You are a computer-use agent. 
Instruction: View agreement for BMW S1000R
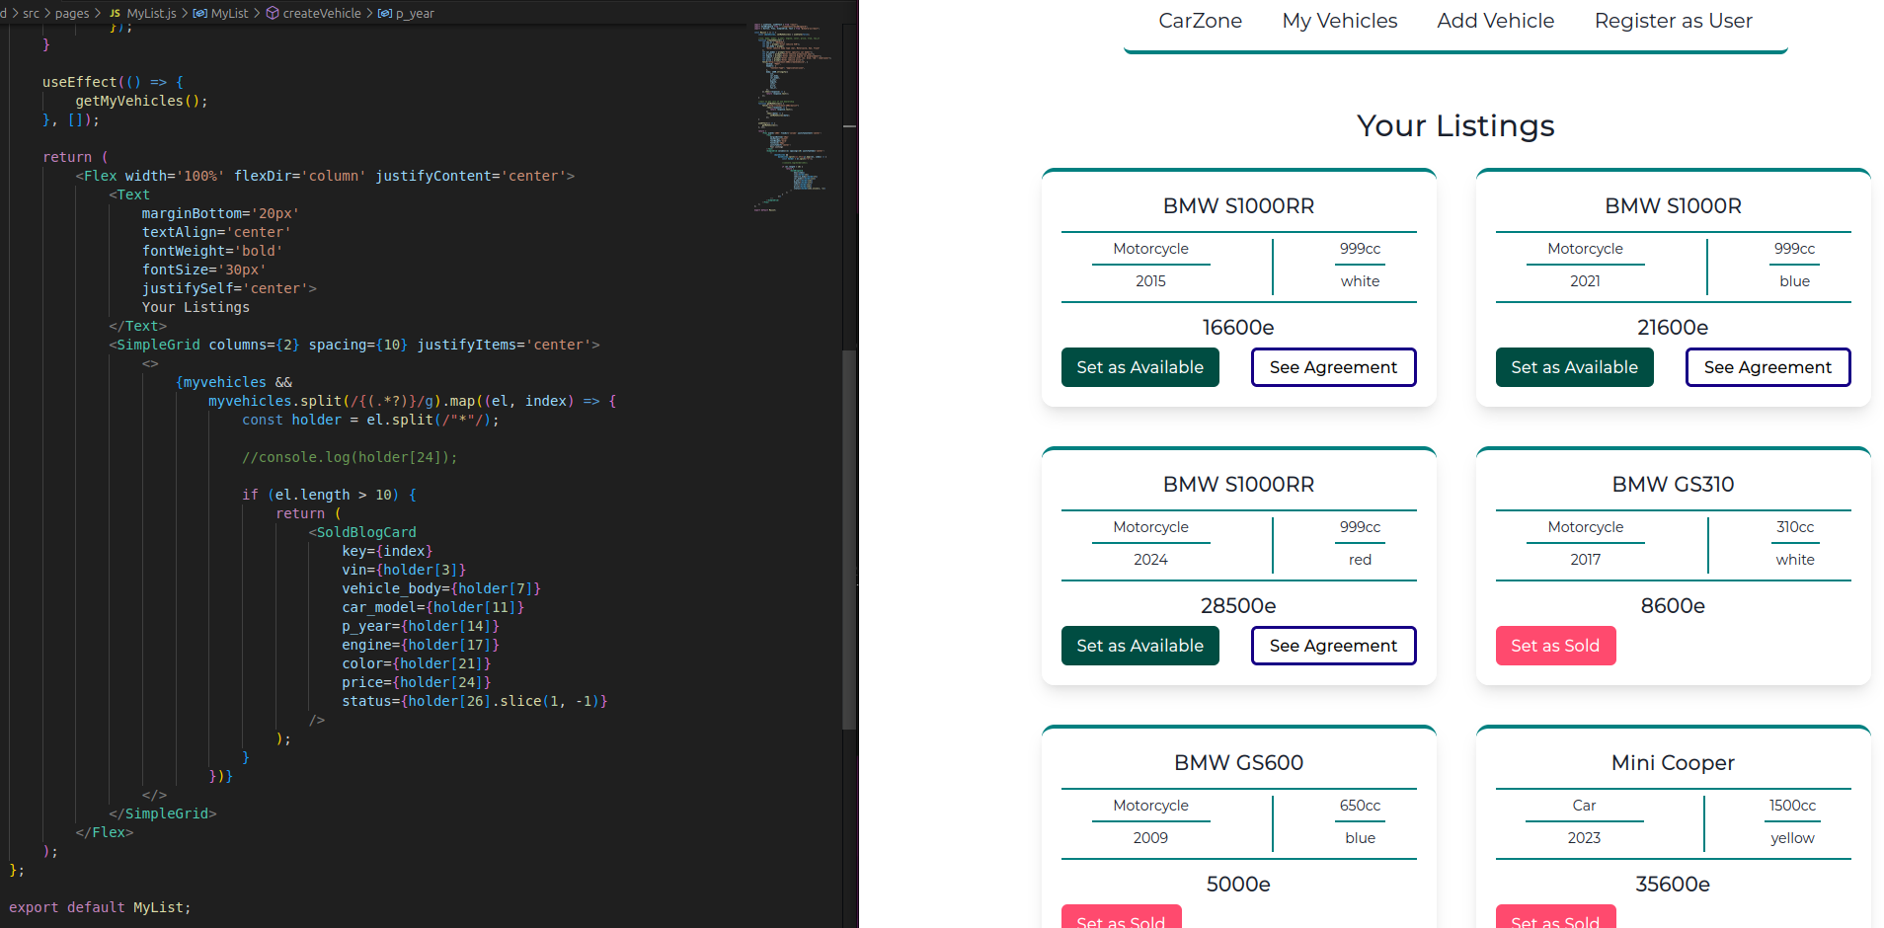[x=1767, y=367]
